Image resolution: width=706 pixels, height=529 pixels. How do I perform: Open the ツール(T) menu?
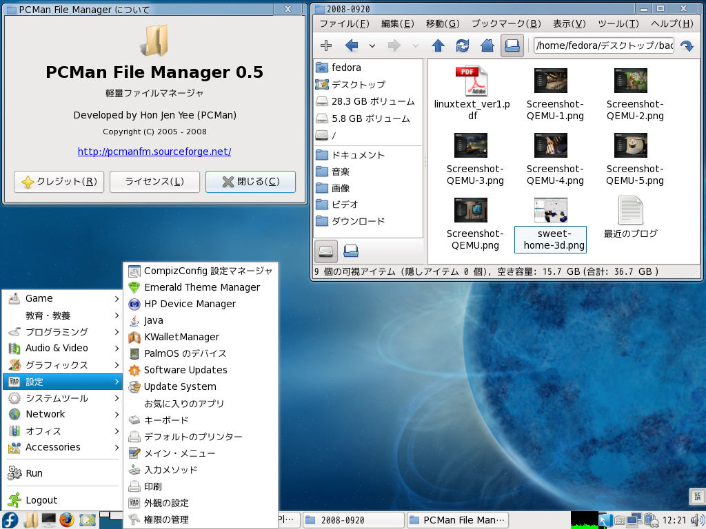tap(618, 23)
